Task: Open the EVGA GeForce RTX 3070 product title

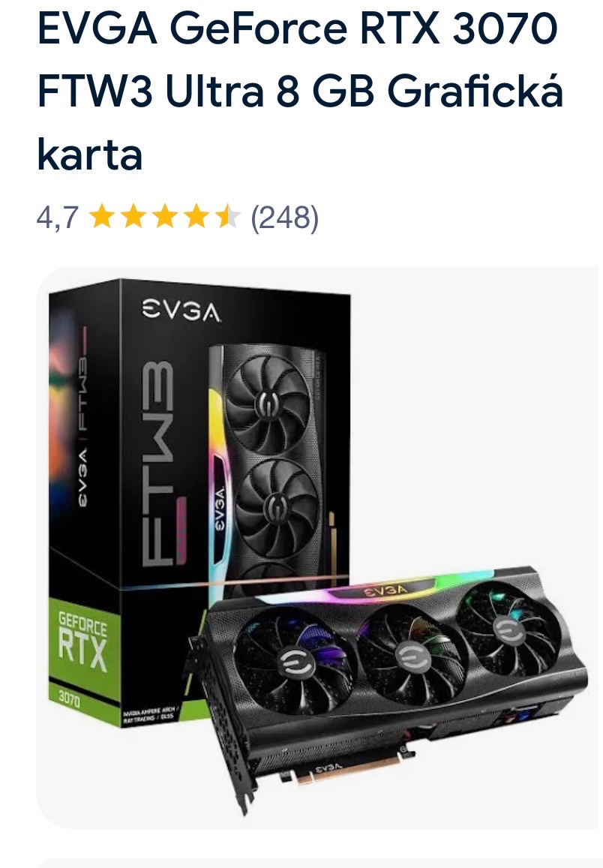Action: (x=301, y=90)
